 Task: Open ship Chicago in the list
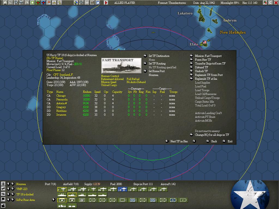[61, 96]
